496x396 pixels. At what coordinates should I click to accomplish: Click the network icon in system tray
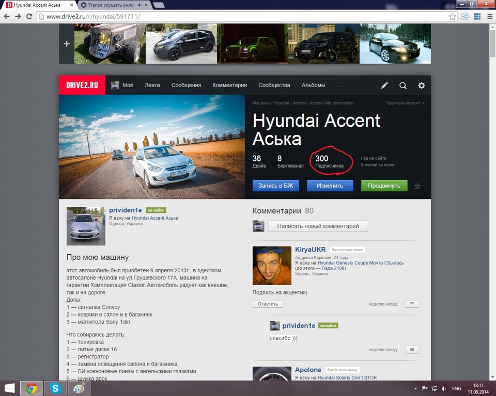pyautogui.click(x=435, y=388)
